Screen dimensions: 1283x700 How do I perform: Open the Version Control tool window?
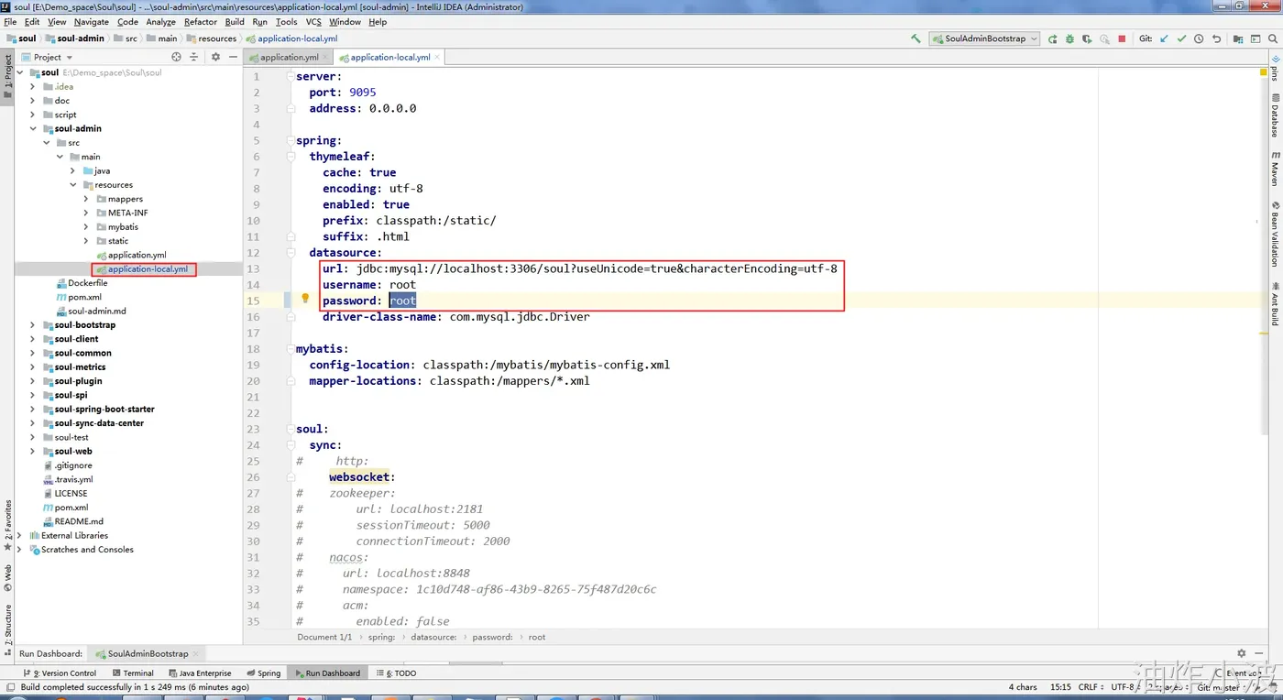64,673
